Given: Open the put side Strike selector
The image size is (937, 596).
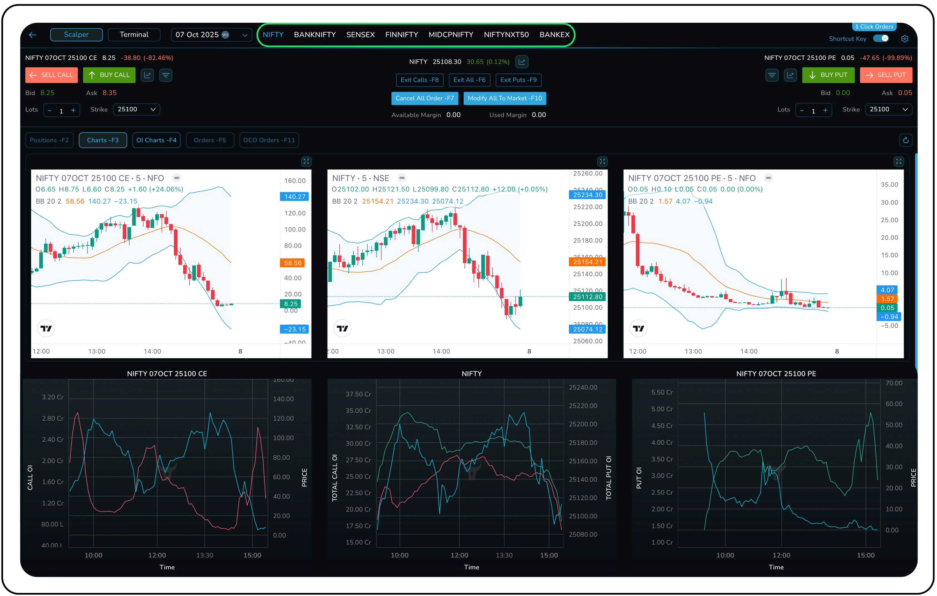Looking at the screenshot, I should coord(888,109).
